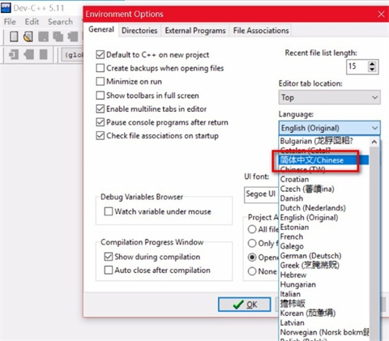
Task: Enable Watch variable under mouse
Action: [109, 211]
